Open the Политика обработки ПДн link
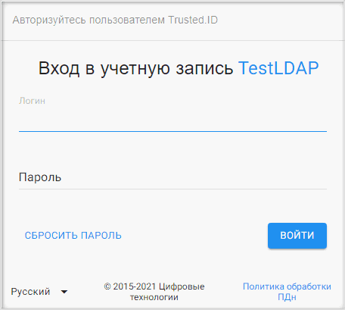Image resolution: width=345 pixels, height=310 pixels. (287, 292)
